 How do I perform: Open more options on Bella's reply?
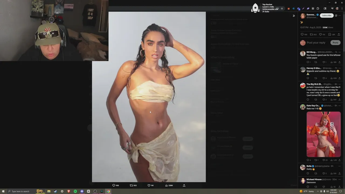[x=340, y=166]
